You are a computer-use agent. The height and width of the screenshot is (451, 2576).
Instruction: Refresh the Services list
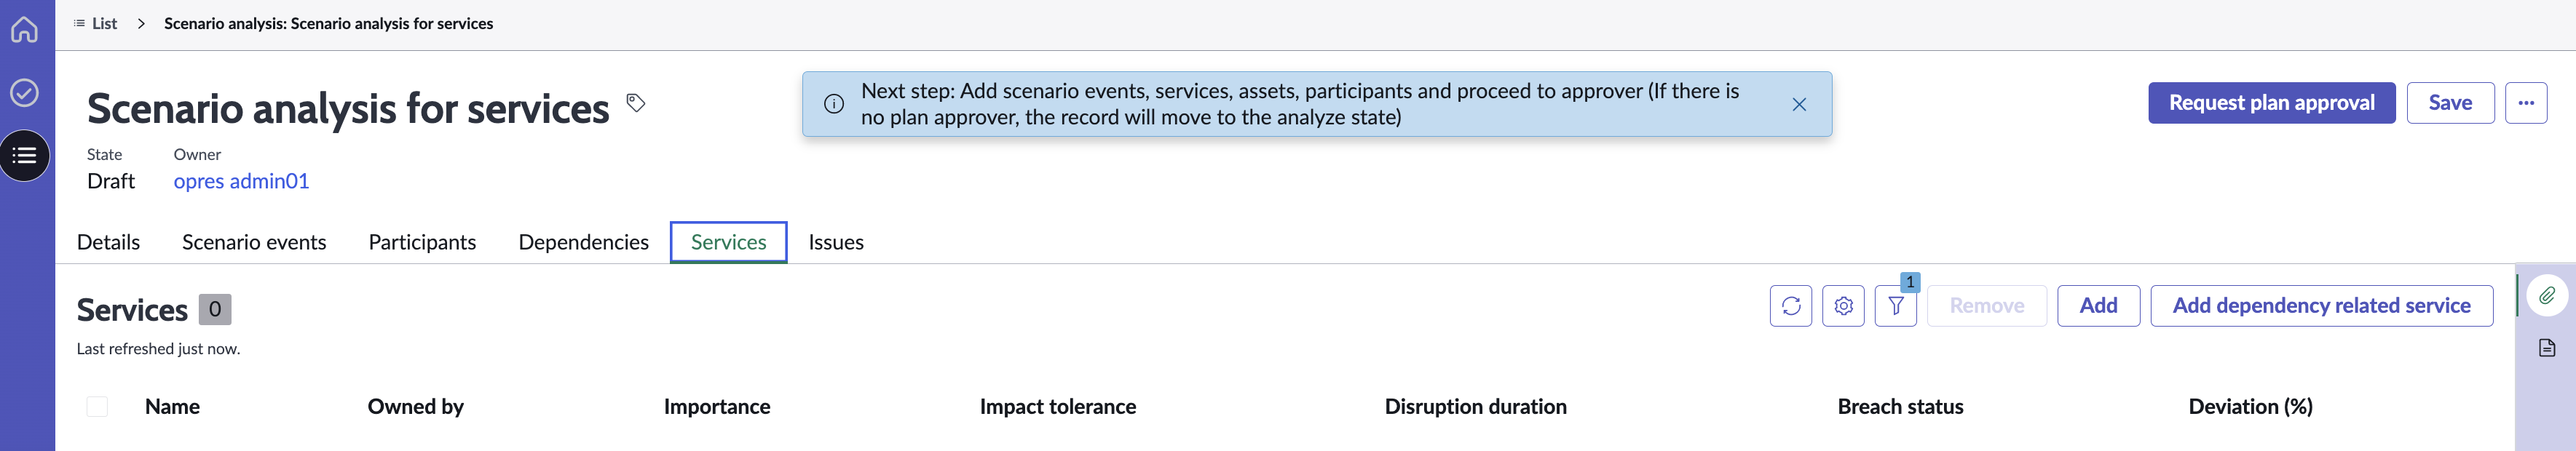[x=1790, y=306]
